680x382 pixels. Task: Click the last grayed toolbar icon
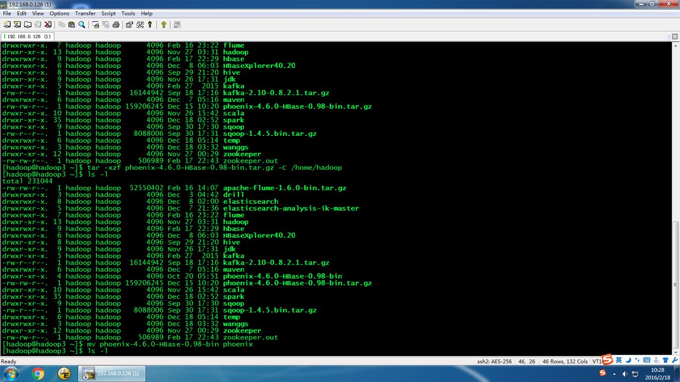tap(177, 24)
